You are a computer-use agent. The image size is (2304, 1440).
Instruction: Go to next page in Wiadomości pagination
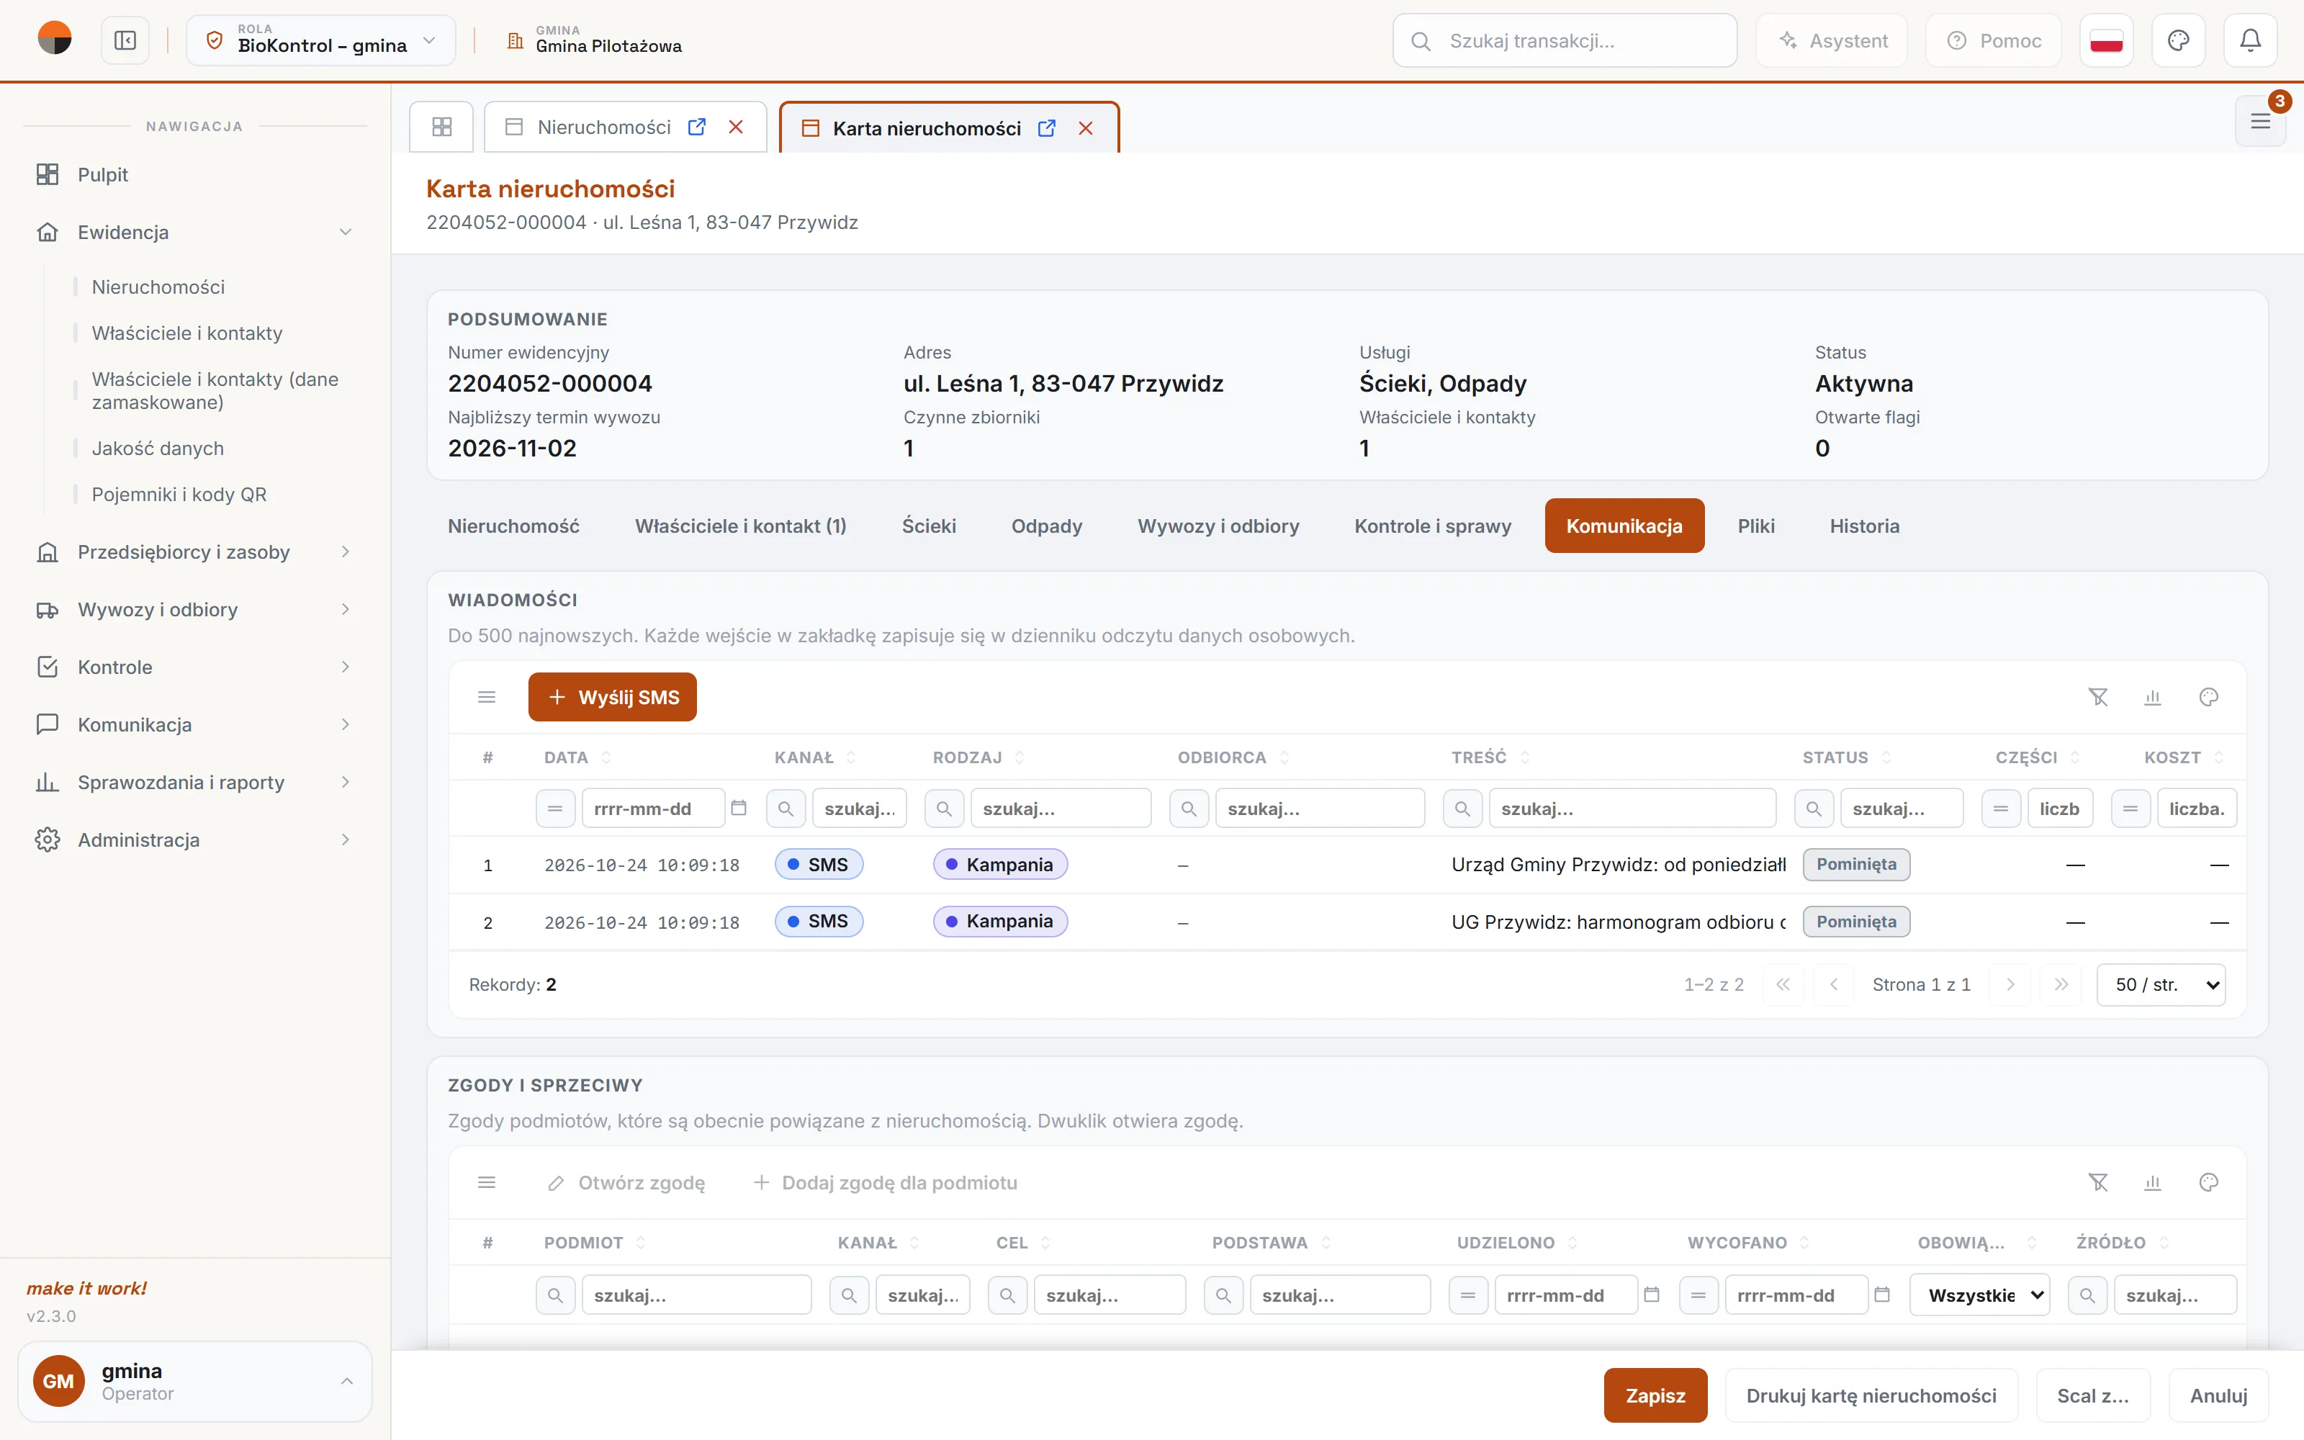click(2010, 984)
